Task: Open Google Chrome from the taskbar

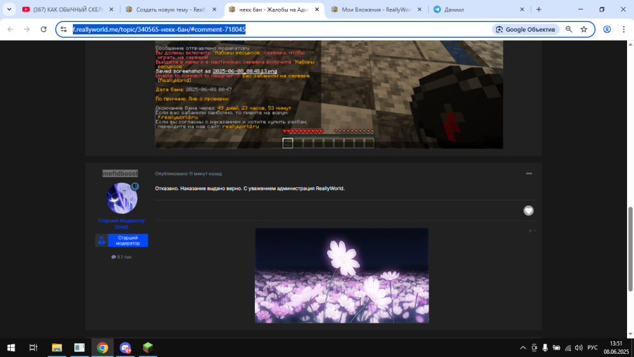Action: 102,347
